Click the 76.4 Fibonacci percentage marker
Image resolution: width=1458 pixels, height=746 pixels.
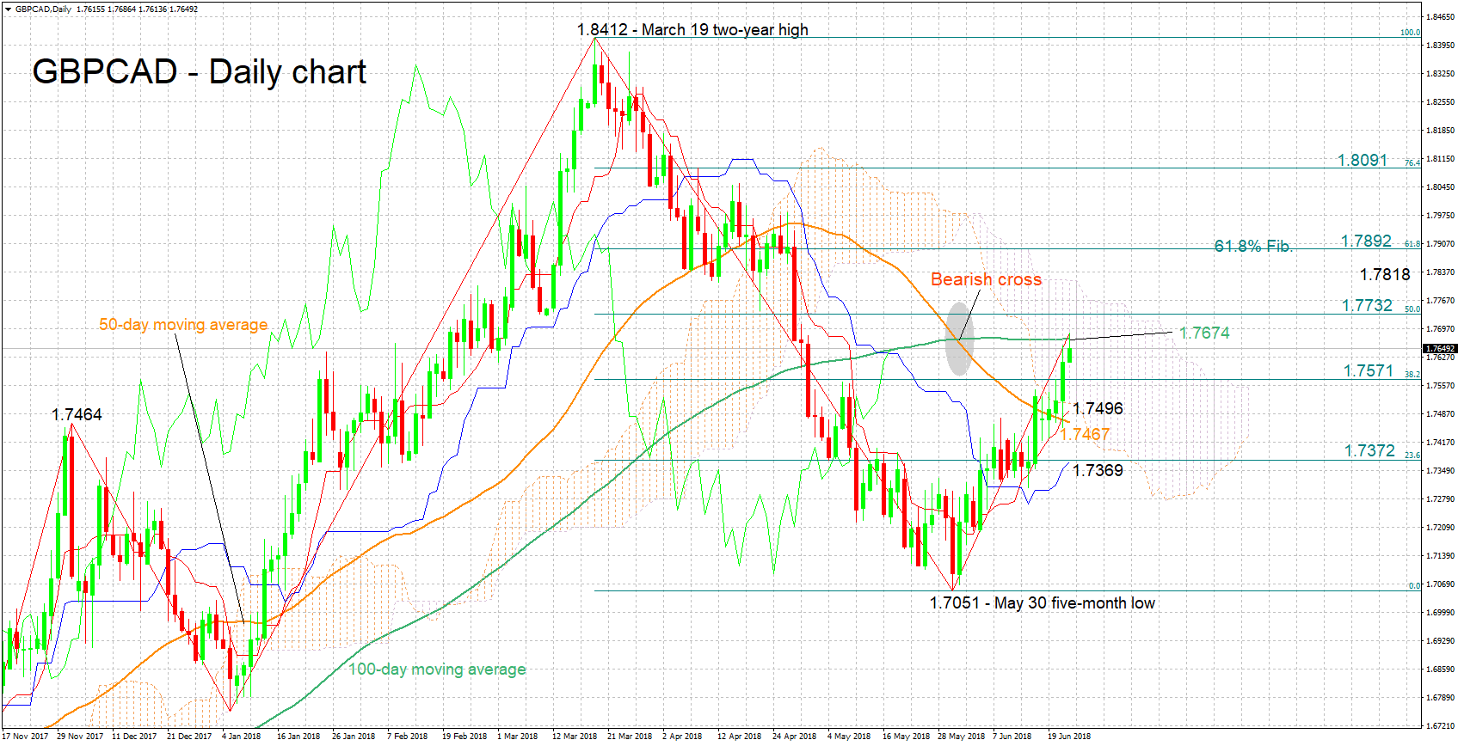point(1413,162)
